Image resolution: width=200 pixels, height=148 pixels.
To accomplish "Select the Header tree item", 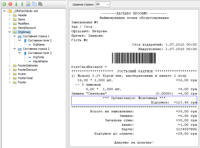I will click(22, 15).
